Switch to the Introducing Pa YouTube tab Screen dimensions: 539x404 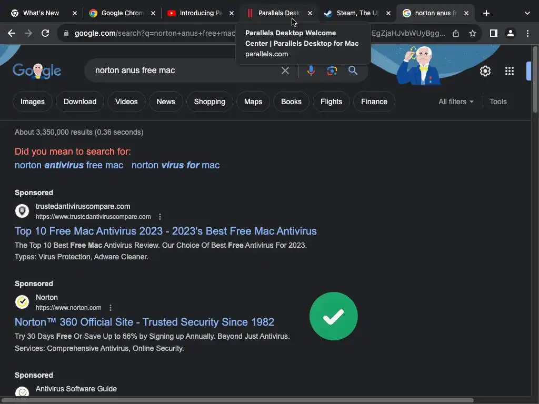click(201, 13)
